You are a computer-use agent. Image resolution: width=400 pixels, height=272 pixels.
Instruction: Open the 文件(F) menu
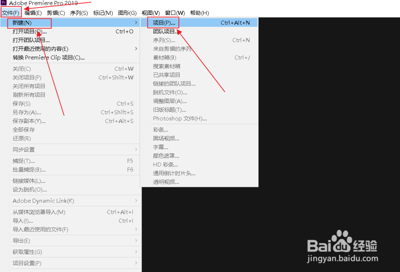click(x=10, y=12)
